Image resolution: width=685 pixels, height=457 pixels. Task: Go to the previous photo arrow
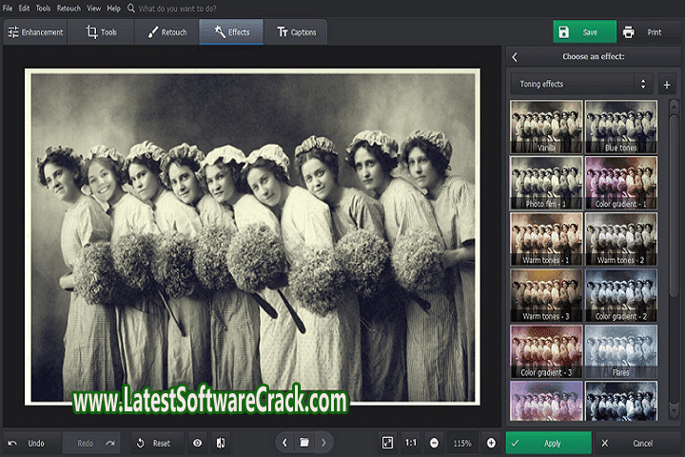pyautogui.click(x=284, y=443)
